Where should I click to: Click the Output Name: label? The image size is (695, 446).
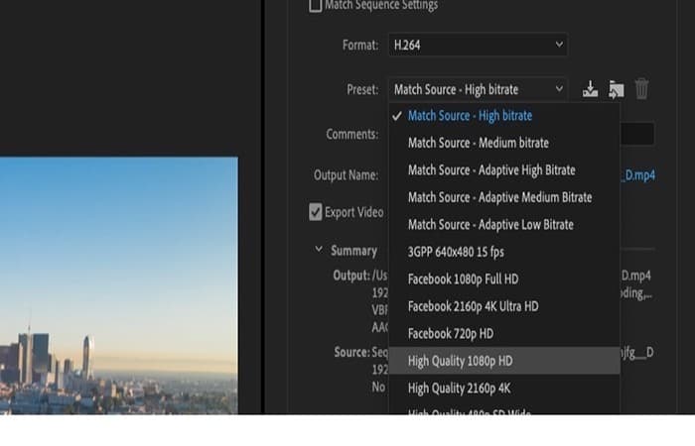[346, 175]
